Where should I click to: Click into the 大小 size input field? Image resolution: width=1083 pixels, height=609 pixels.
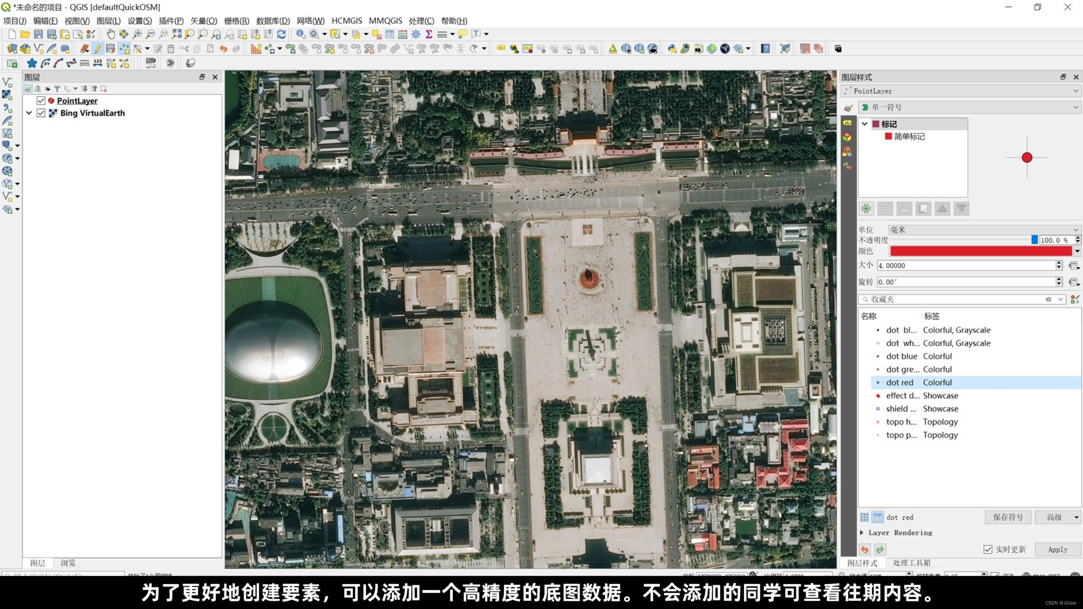[966, 266]
